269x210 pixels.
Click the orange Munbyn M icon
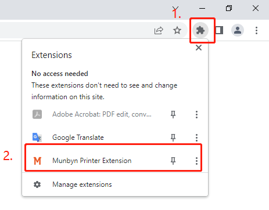[x=37, y=161]
